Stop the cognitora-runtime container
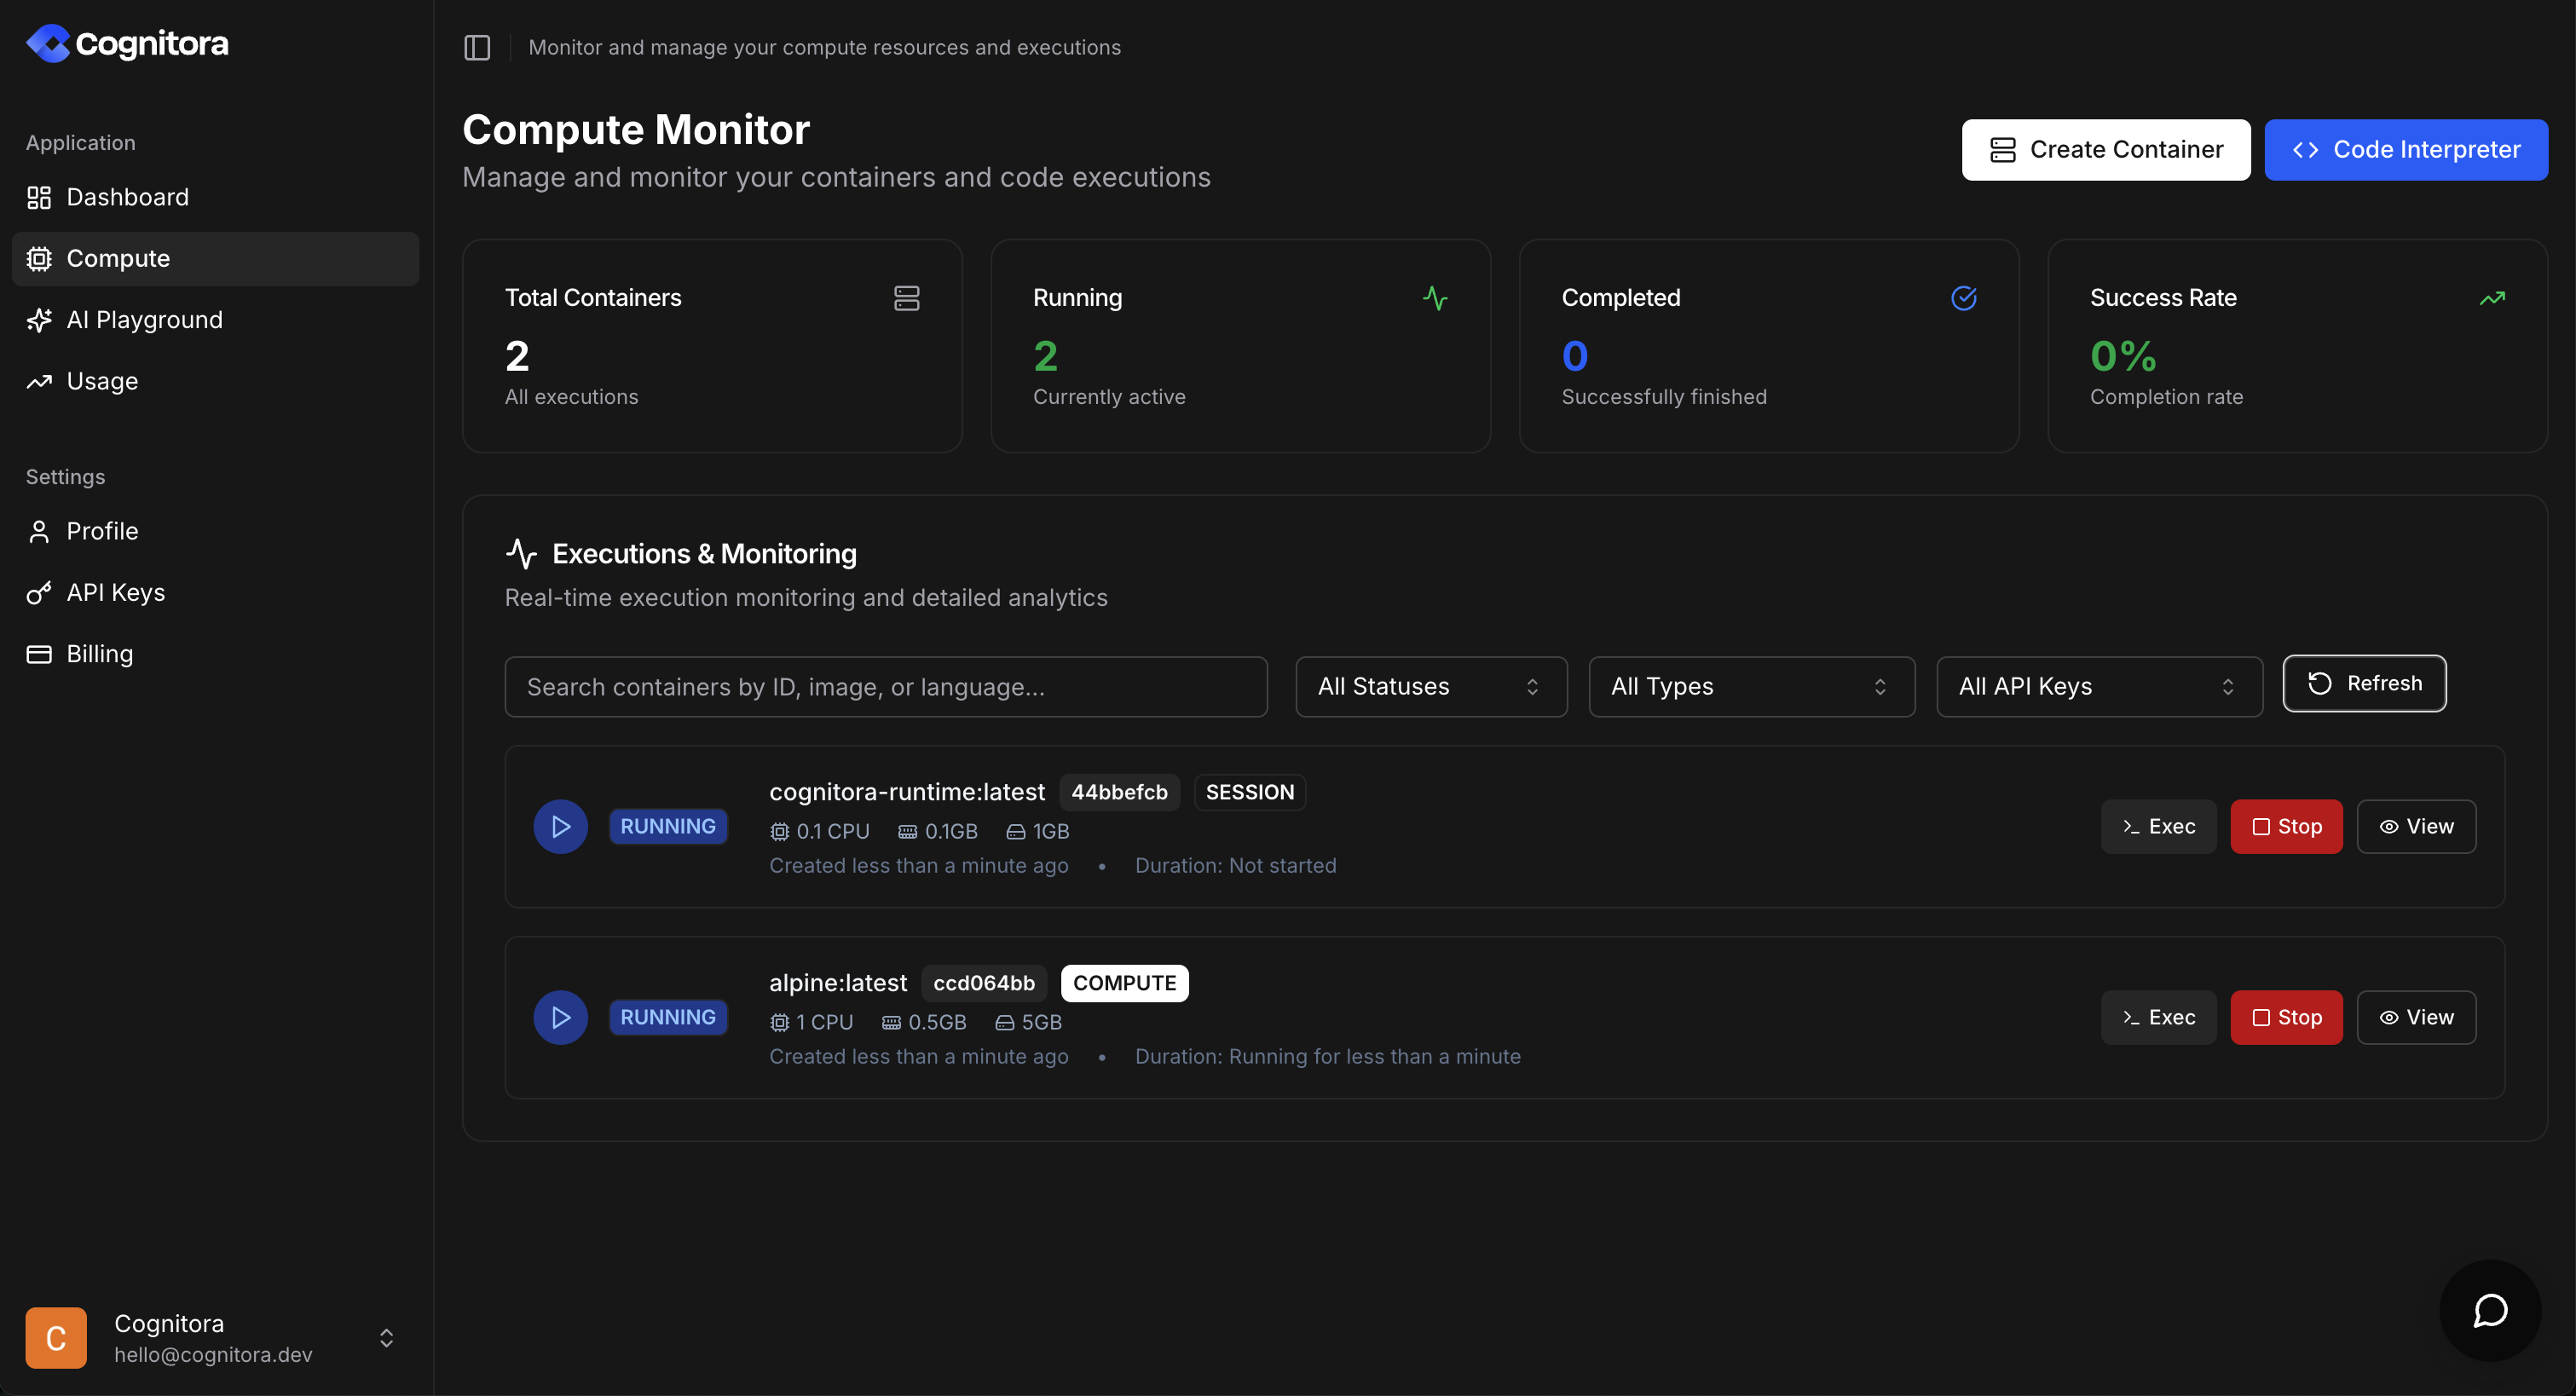Screen dimensions: 2576x1396 click(x=2286, y=826)
